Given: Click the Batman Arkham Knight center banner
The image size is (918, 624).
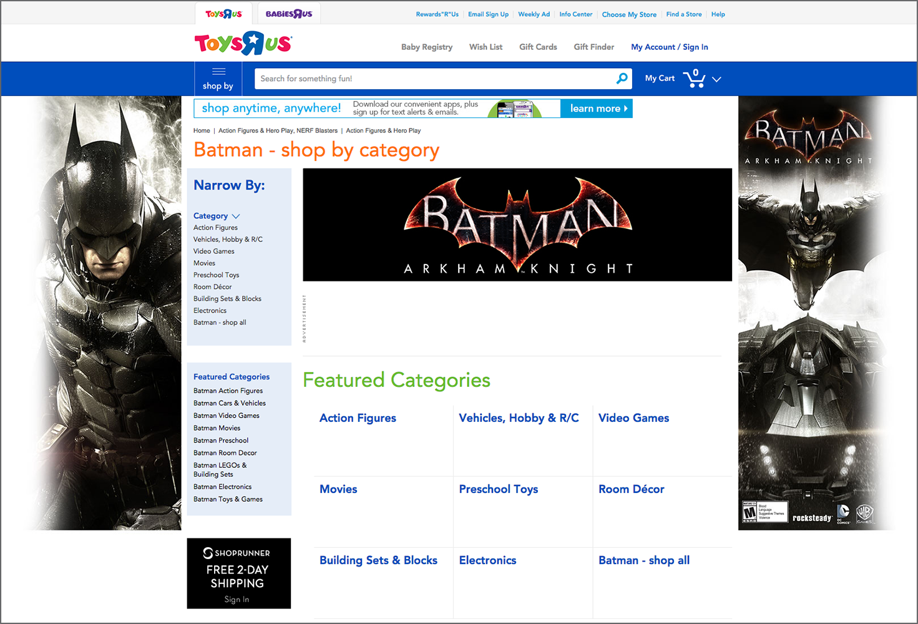Looking at the screenshot, I should pos(517,225).
